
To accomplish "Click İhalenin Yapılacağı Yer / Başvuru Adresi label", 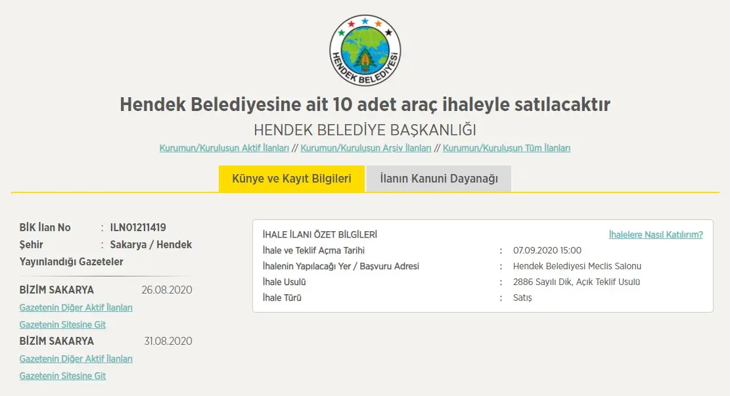I will (341, 266).
